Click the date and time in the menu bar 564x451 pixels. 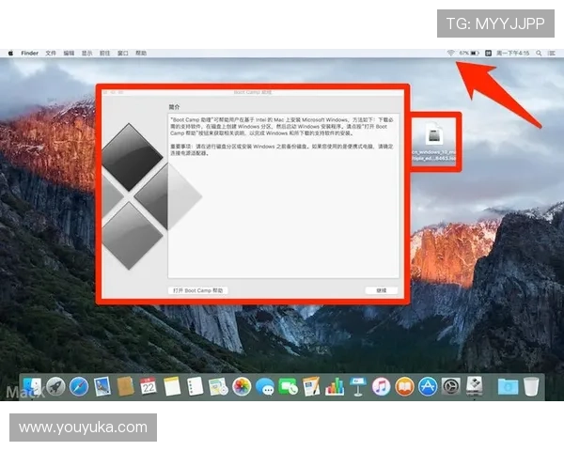click(x=513, y=54)
